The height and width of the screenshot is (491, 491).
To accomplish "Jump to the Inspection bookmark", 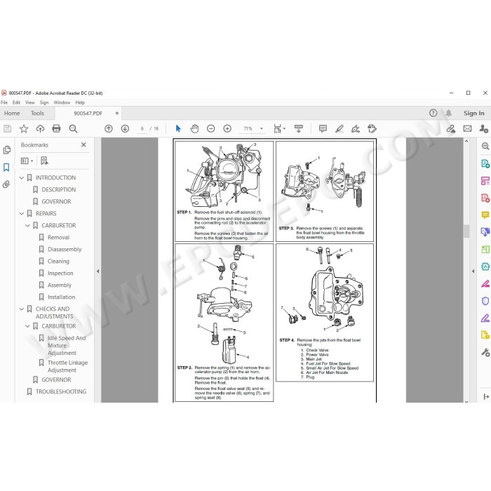I will [x=60, y=273].
